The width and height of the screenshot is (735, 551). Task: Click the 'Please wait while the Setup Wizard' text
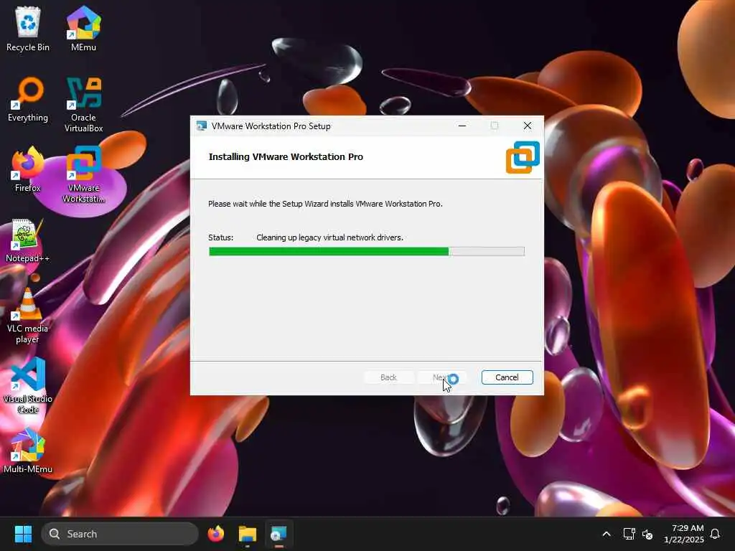coord(325,204)
